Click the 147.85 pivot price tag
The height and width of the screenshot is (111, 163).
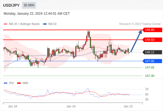152,61
